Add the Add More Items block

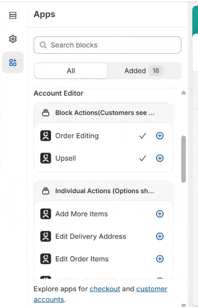[160, 214]
